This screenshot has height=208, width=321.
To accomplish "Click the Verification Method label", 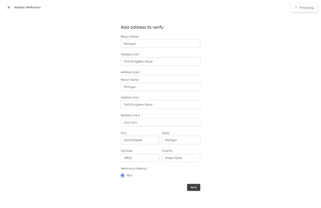I will [134, 168].
